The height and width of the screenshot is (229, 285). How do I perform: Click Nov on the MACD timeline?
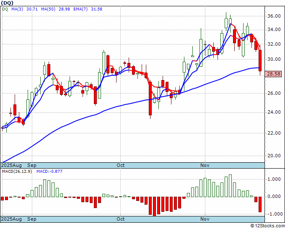[205, 219]
